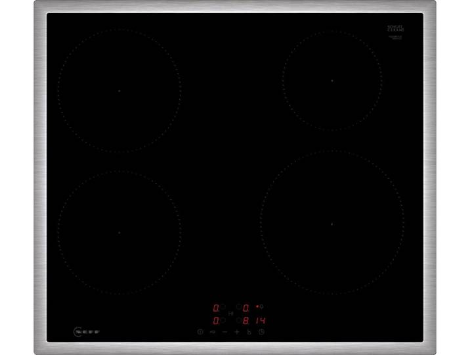Select the front-right zone selector circle
The width and height of the screenshot is (470, 355).
pyautogui.click(x=239, y=320)
